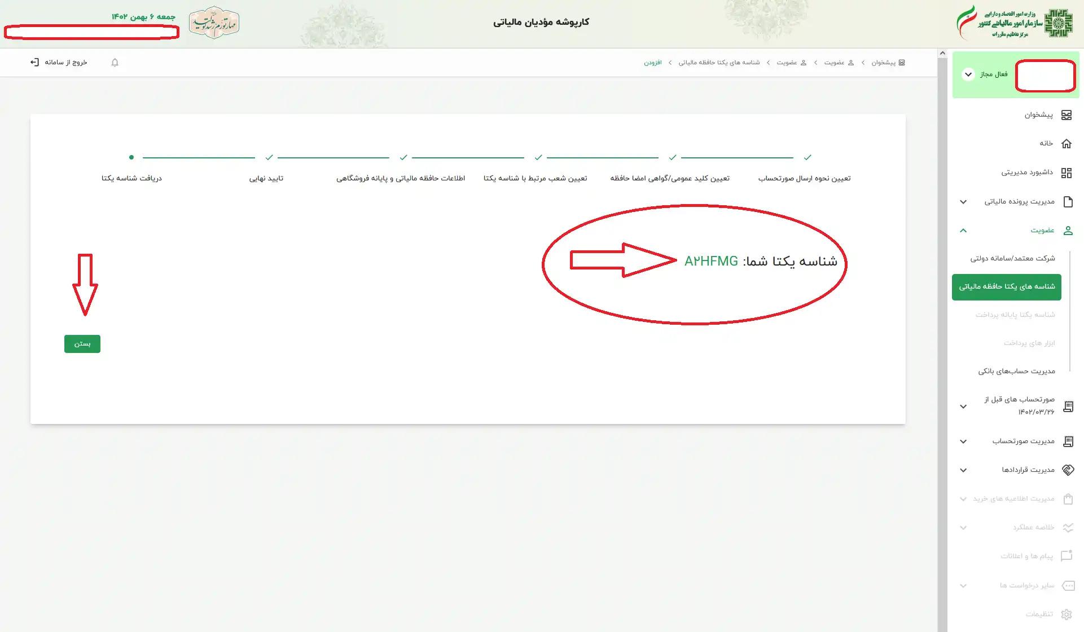The height and width of the screenshot is (632, 1084).
Task: Select the tax memory unique IDs menu item
Action: pos(1006,287)
